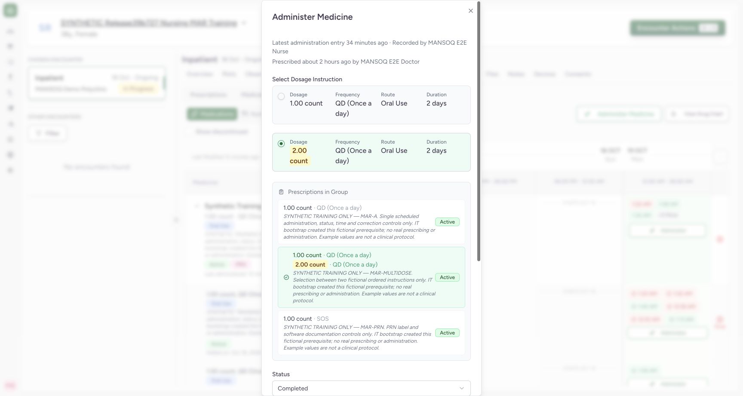Click the Administer Medicine dialog title
The image size is (743, 396).
pos(312,17)
